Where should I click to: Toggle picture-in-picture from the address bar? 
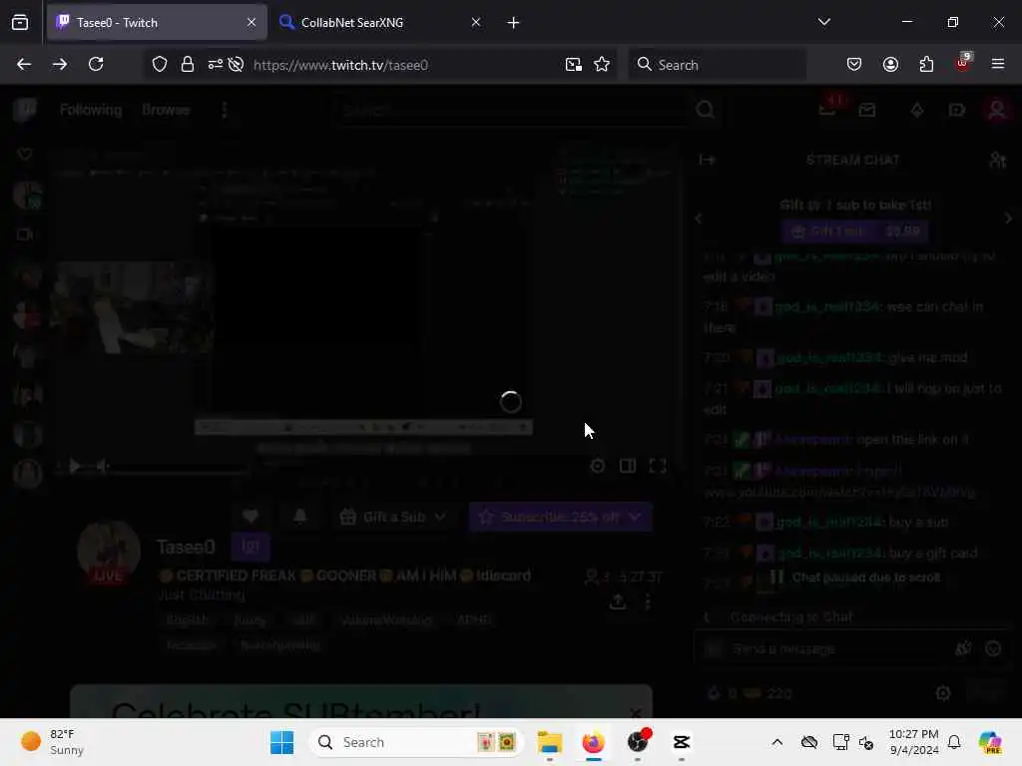tap(574, 65)
